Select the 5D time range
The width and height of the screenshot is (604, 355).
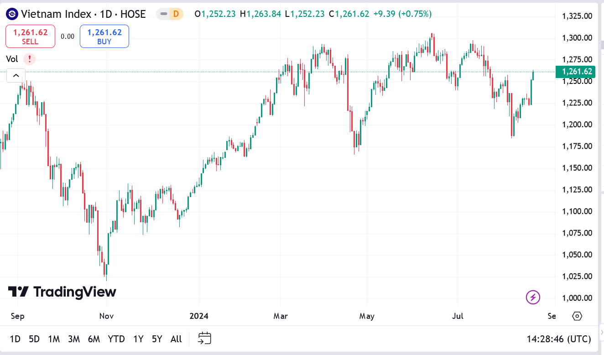click(34, 339)
